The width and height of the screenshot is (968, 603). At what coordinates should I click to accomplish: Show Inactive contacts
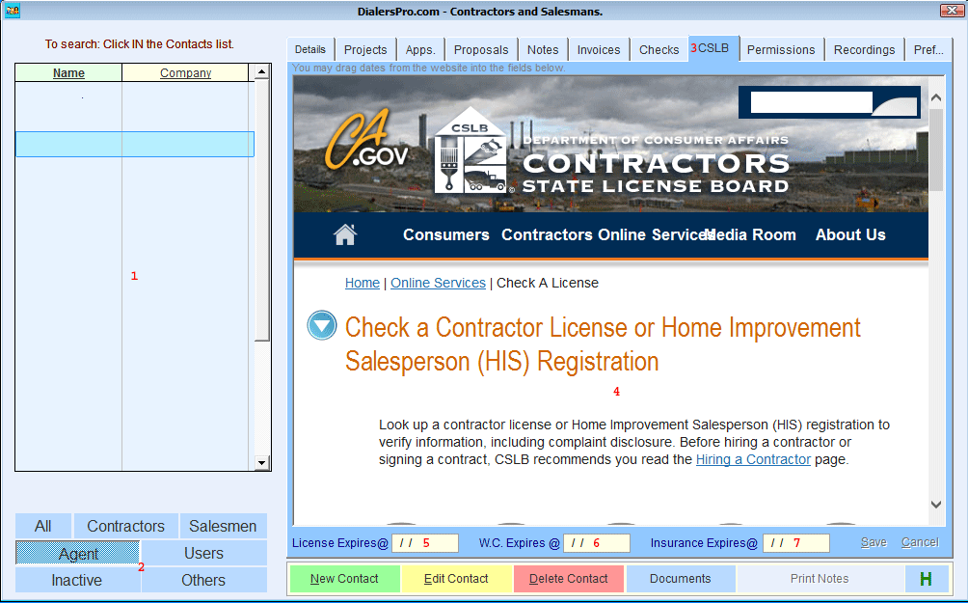[x=76, y=580]
